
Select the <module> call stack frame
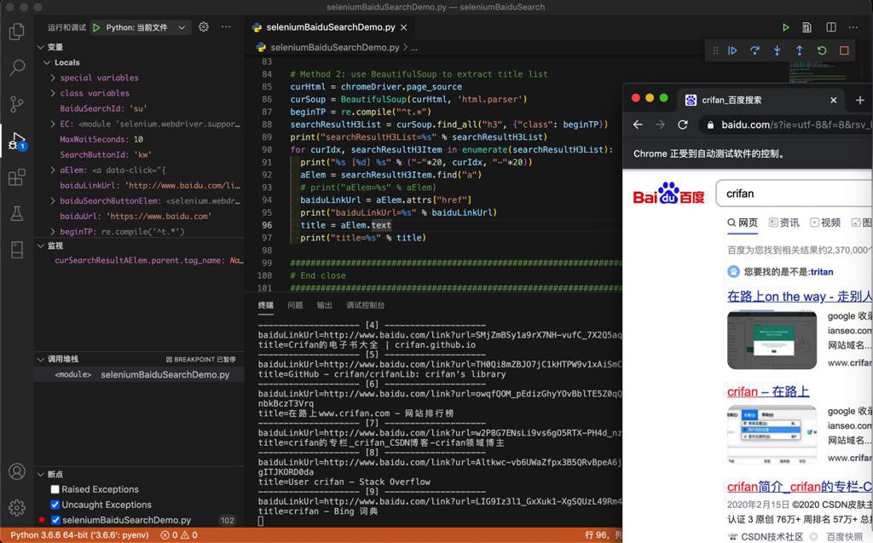(139, 375)
